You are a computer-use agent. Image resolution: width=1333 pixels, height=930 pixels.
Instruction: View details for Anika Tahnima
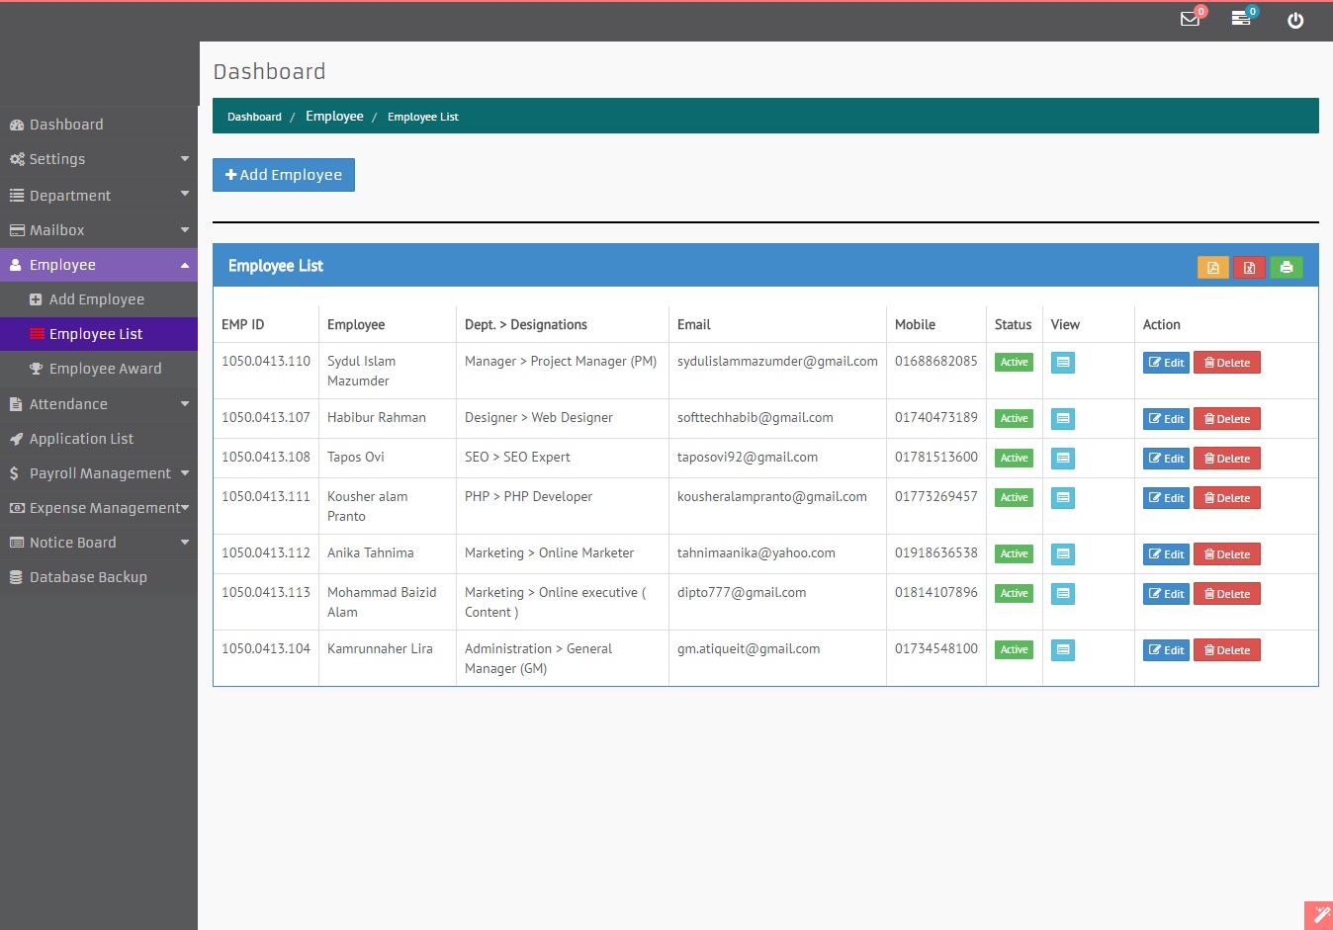coord(1063,554)
